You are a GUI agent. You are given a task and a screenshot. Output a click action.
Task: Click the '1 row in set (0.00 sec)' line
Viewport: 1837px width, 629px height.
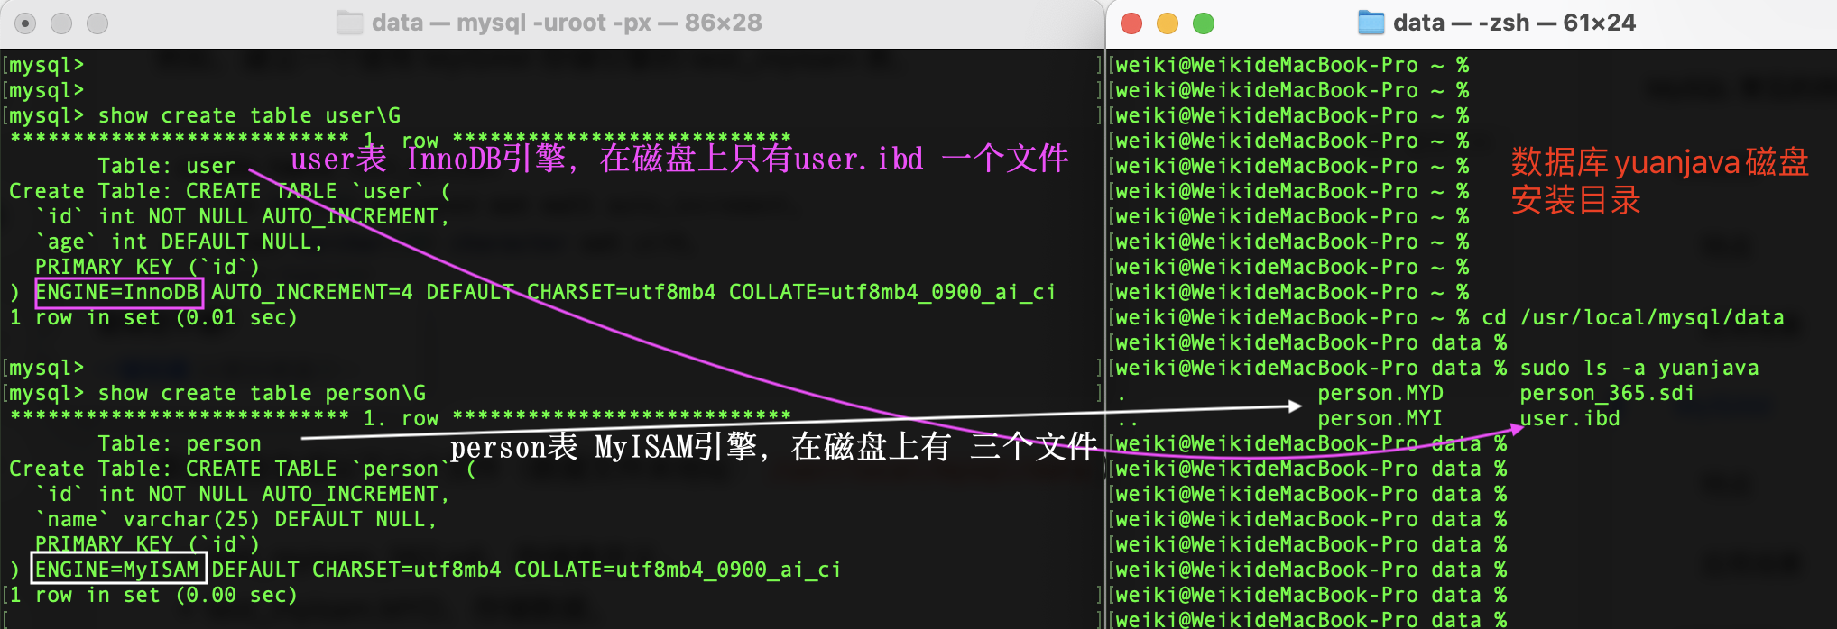[x=153, y=595]
